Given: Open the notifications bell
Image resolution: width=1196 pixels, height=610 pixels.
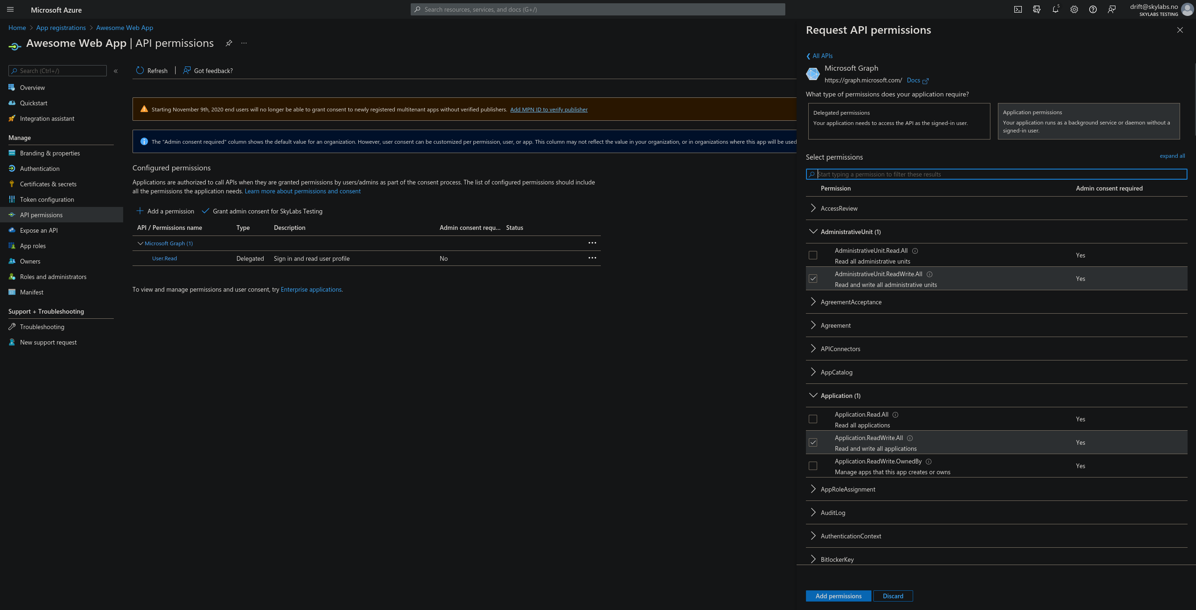Looking at the screenshot, I should click(x=1055, y=9).
